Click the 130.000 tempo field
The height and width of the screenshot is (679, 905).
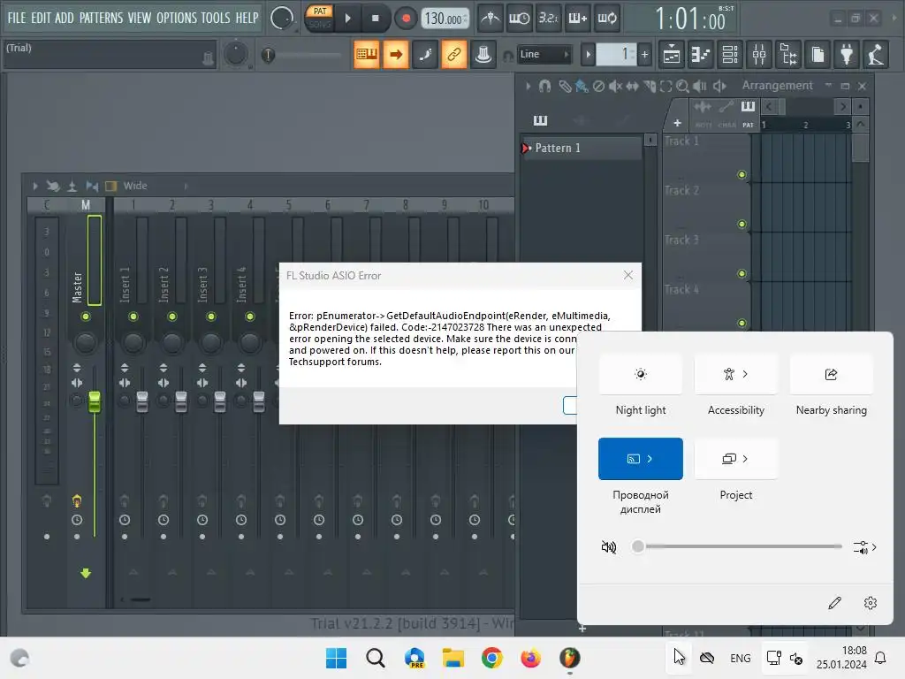(x=445, y=19)
